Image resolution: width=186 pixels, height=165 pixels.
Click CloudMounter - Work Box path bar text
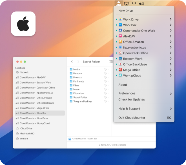(x=85, y=139)
